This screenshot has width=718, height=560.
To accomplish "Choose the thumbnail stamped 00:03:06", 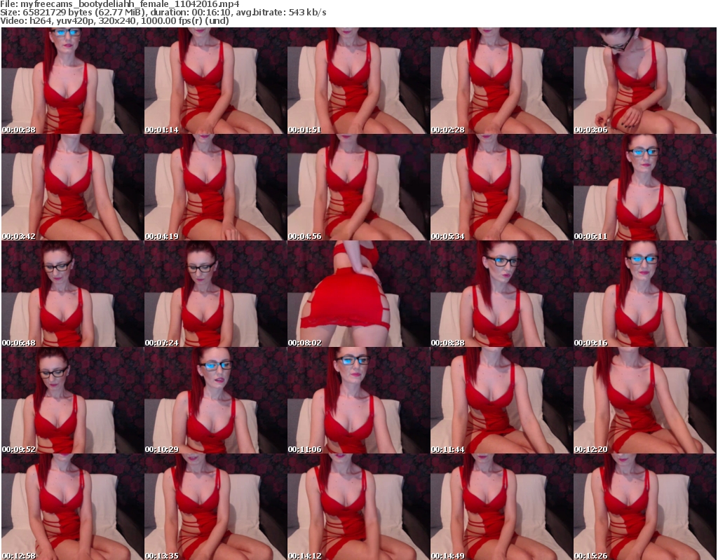I will [x=645, y=81].
